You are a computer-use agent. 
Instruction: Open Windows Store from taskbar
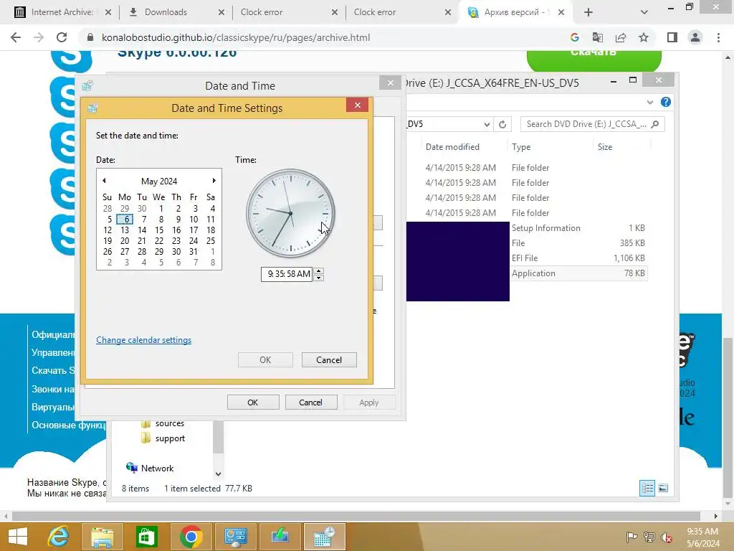pyautogui.click(x=146, y=537)
